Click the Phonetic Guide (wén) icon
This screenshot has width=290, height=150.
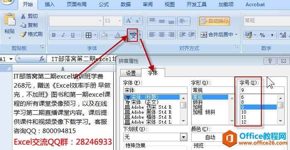tap(133, 35)
